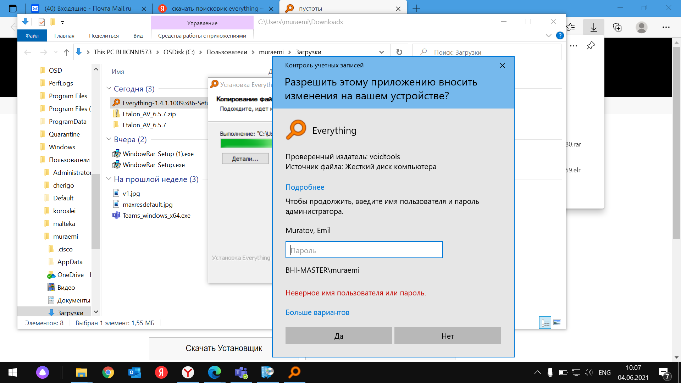681x383 pixels.
Task: Collapse На прошлой неделе group
Action: 109,179
